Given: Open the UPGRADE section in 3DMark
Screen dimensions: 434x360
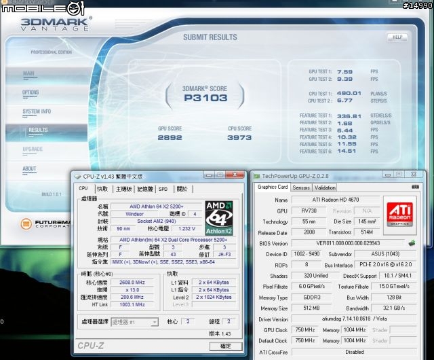Looking at the screenshot, I should point(33,149).
